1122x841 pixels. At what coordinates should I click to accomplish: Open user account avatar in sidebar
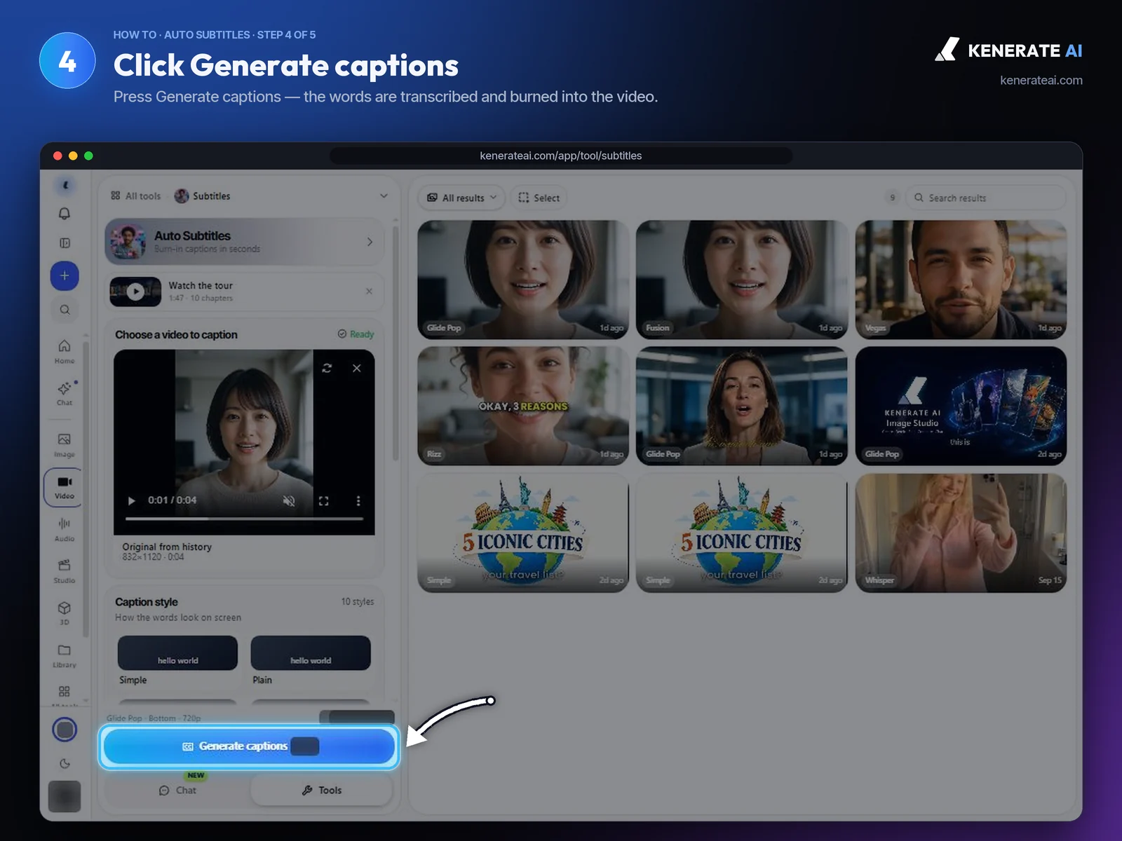point(65,796)
